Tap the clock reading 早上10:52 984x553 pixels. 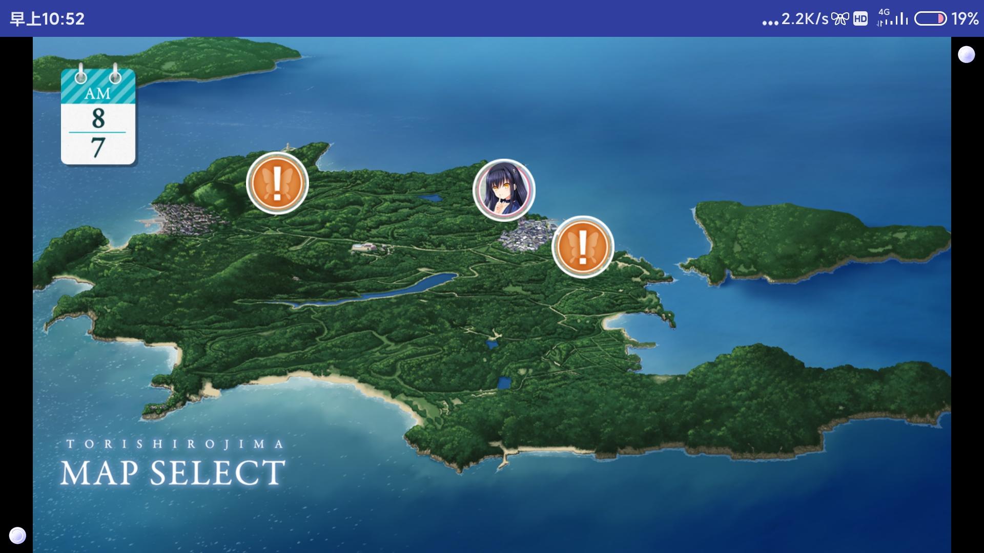47,19
